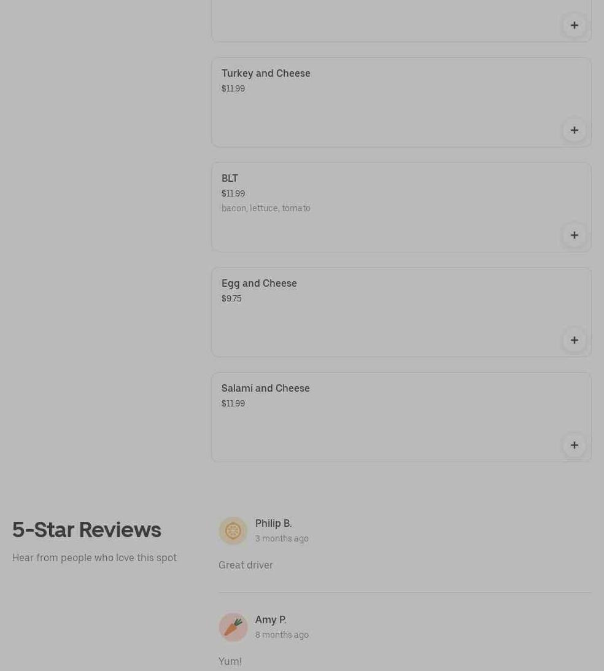
Task: Add Salami and Cheese with plus icon
Action: pyautogui.click(x=574, y=445)
